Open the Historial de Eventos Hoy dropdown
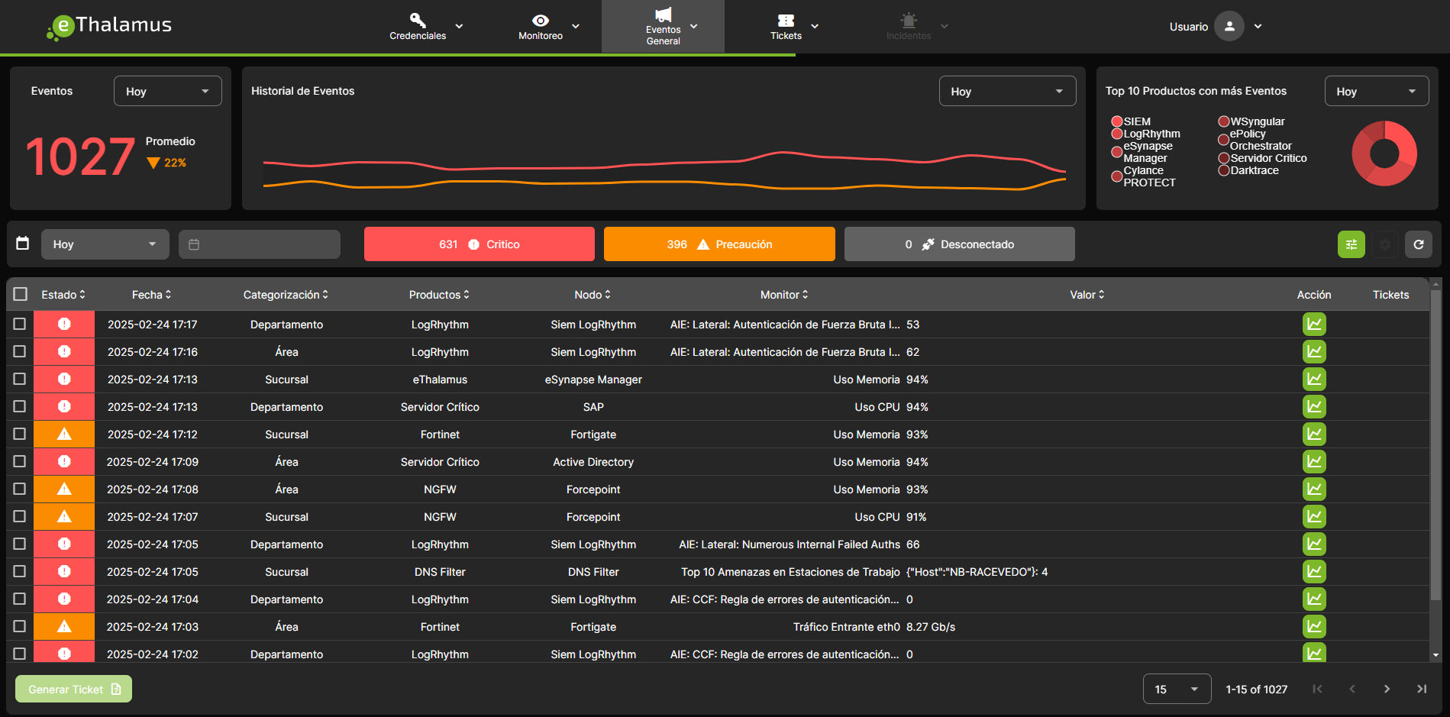Viewport: 1450px width, 717px height. (x=1007, y=91)
